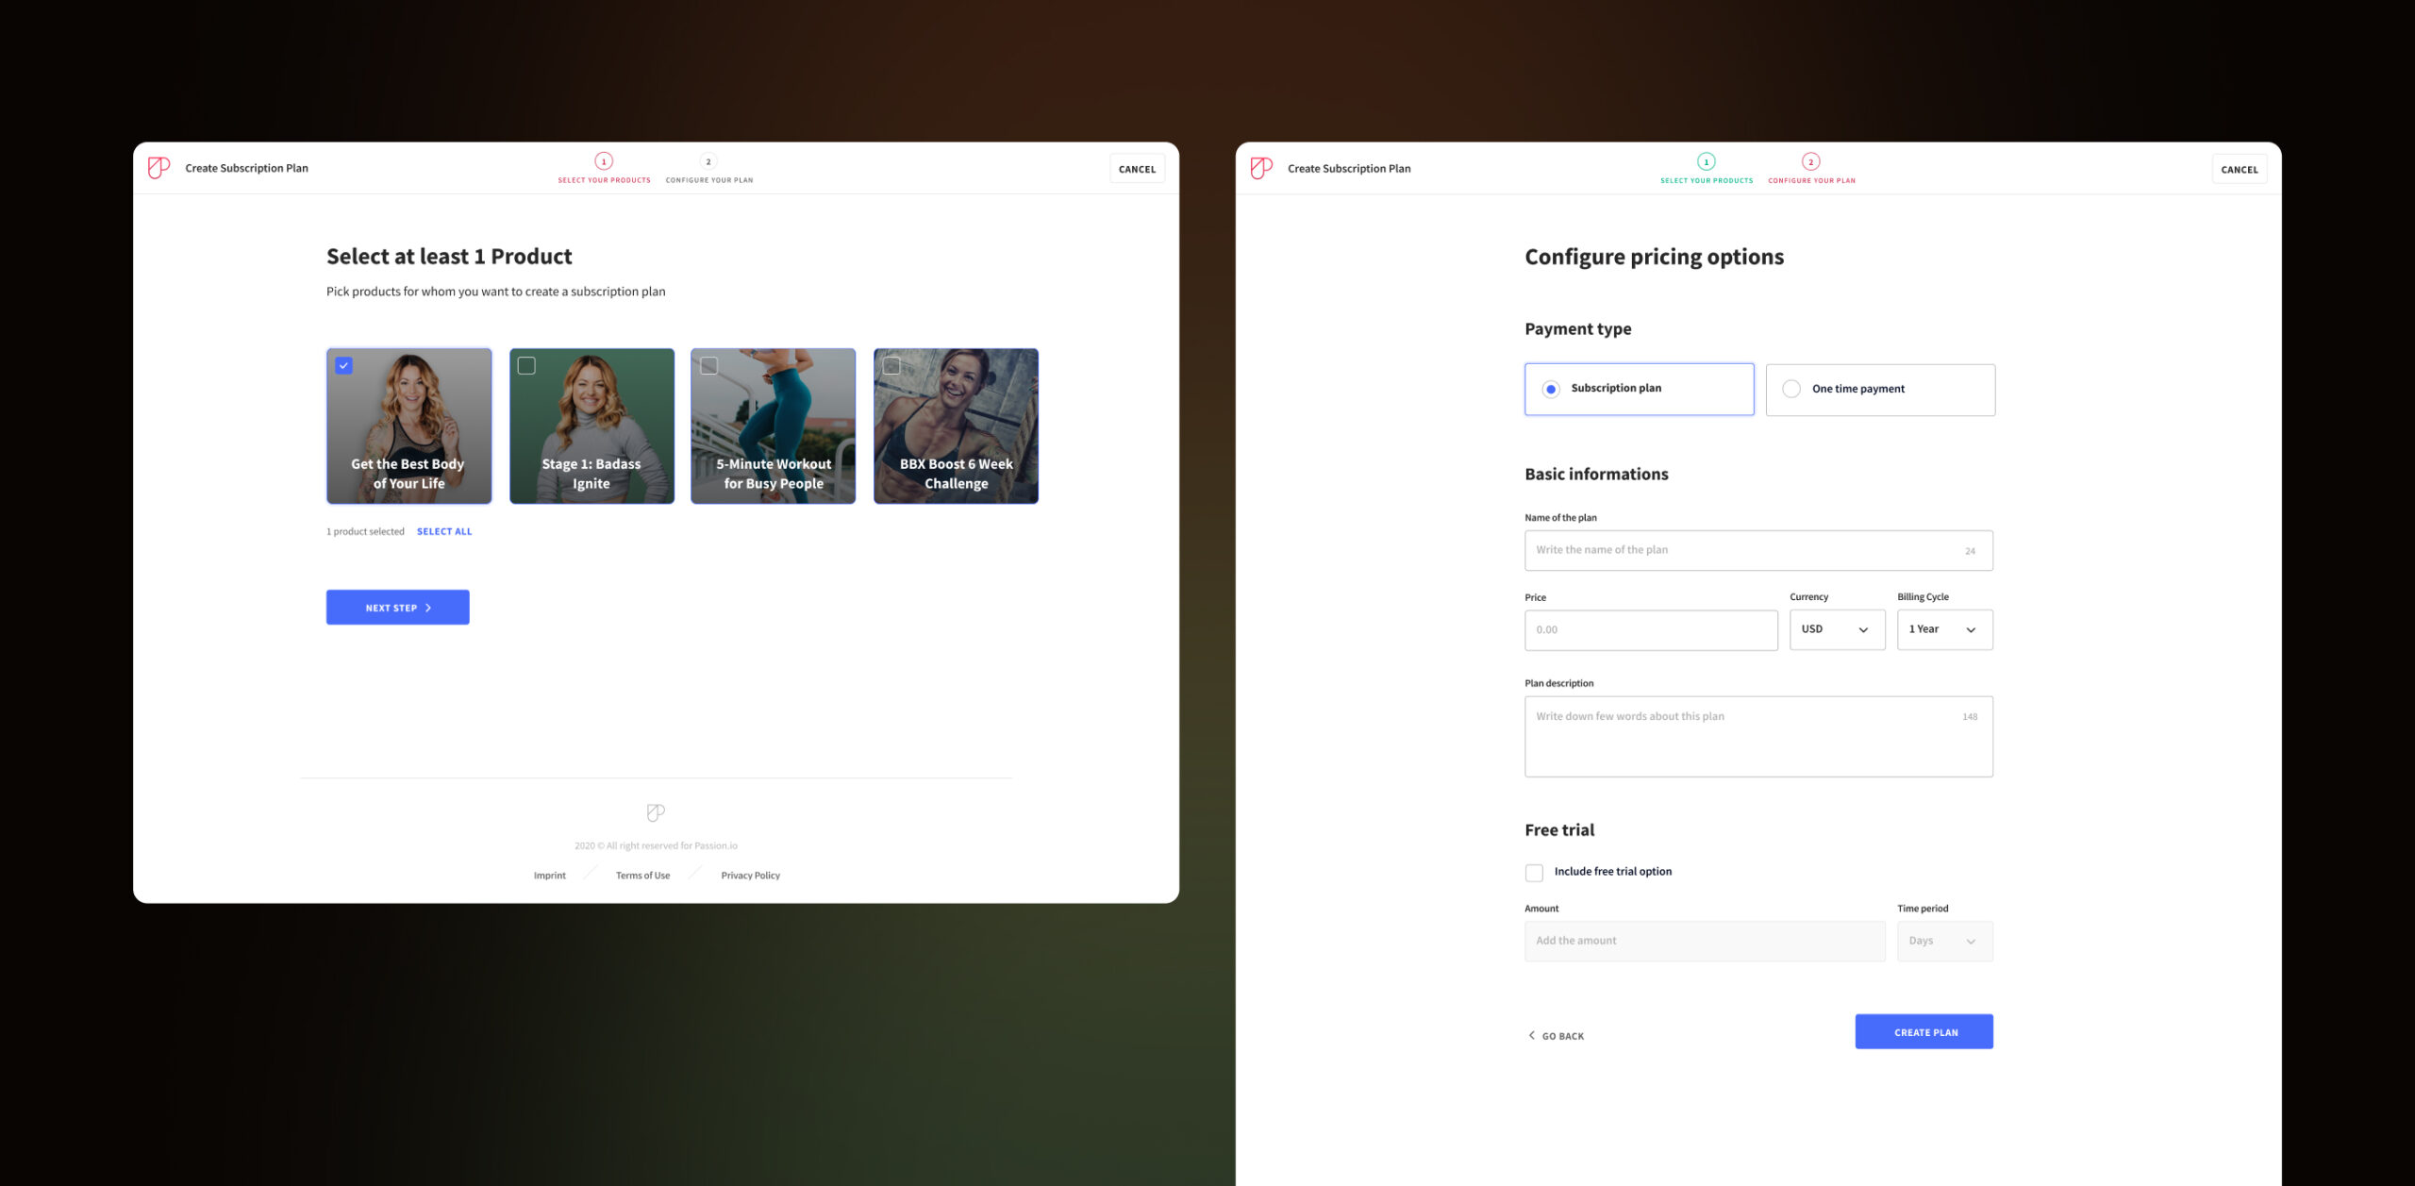The height and width of the screenshot is (1186, 2415).
Task: Click red step 2 circle in right panel
Action: (1810, 161)
